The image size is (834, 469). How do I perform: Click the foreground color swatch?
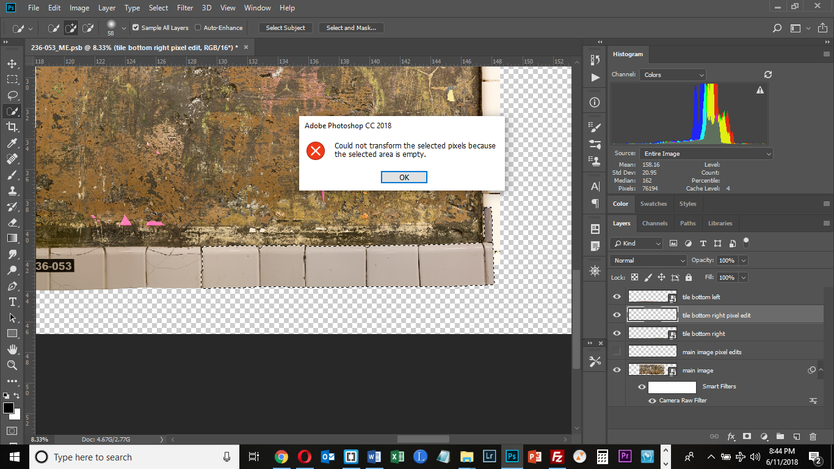(9, 408)
